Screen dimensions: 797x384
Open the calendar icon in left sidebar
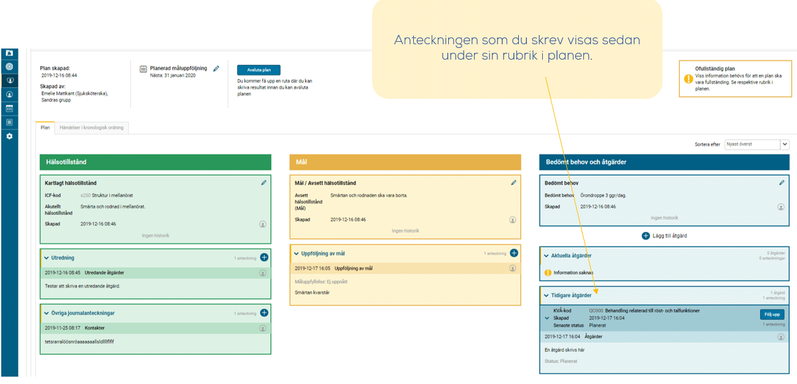tap(9, 108)
